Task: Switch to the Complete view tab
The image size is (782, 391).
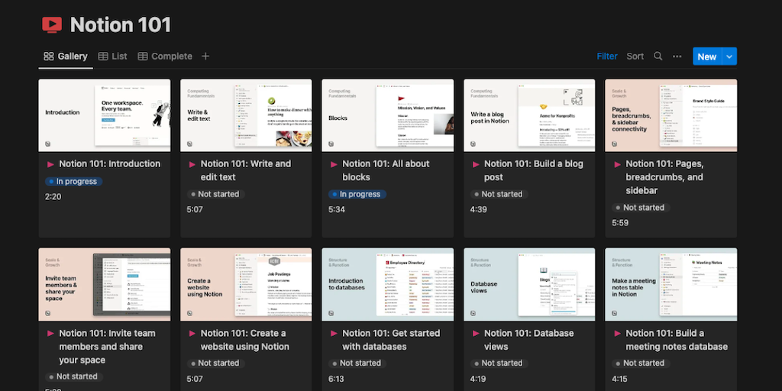Action: click(x=165, y=57)
